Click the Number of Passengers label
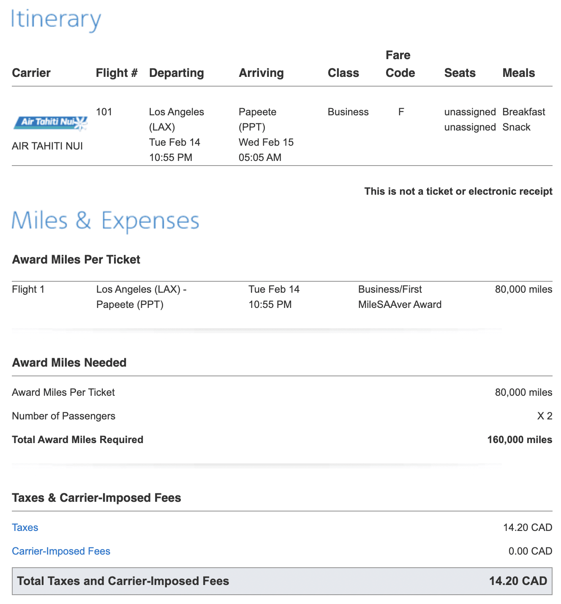This screenshot has width=561, height=604. pyautogui.click(x=63, y=416)
